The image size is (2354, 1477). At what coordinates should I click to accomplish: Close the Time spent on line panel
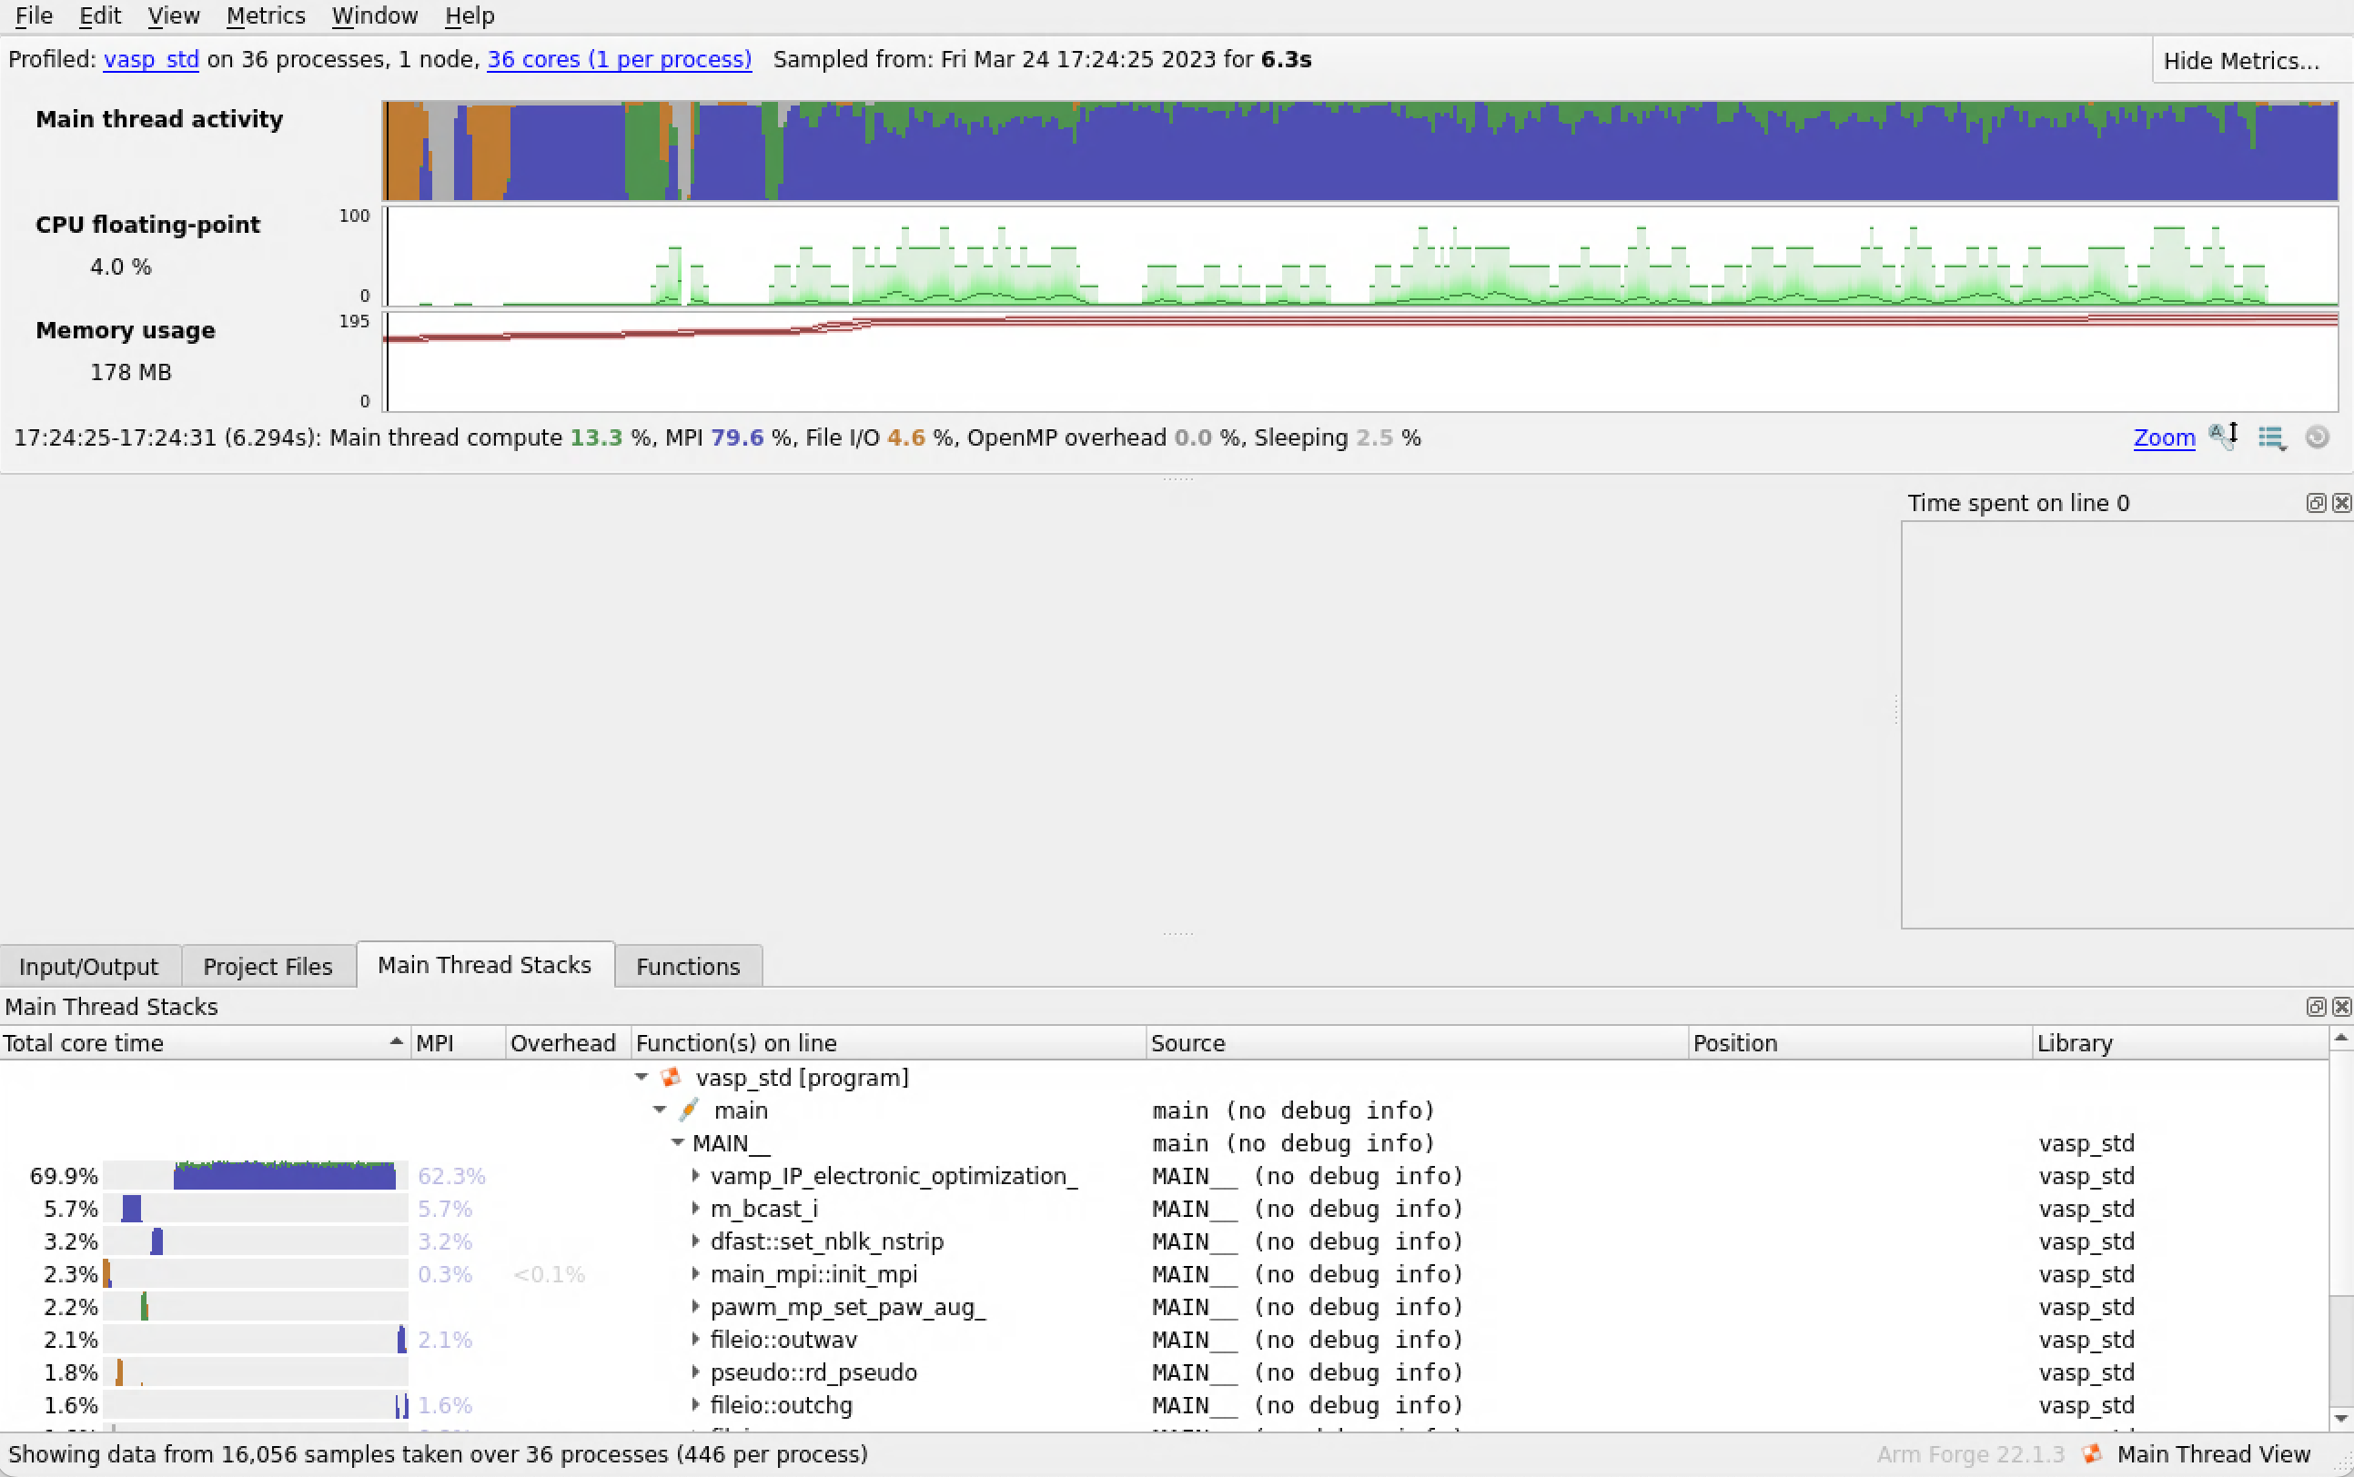[2341, 503]
